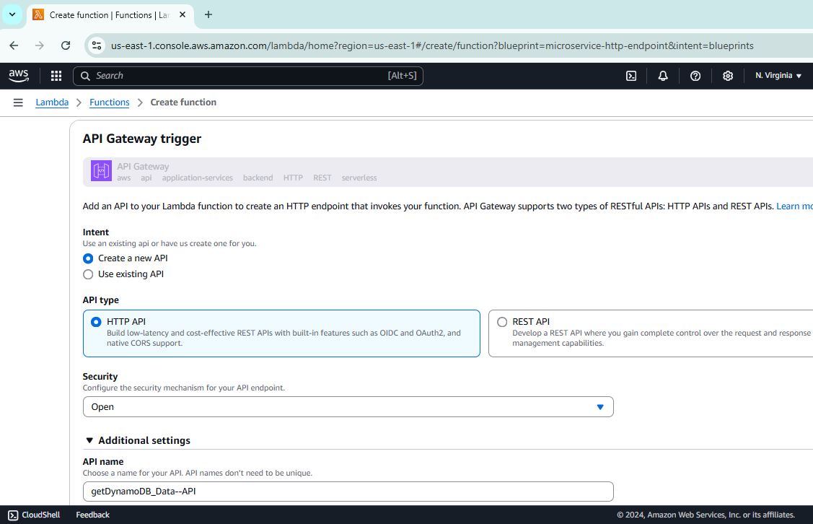Click the API Gateway service icon
Screen dimensions: 813x524
pyautogui.click(x=101, y=170)
